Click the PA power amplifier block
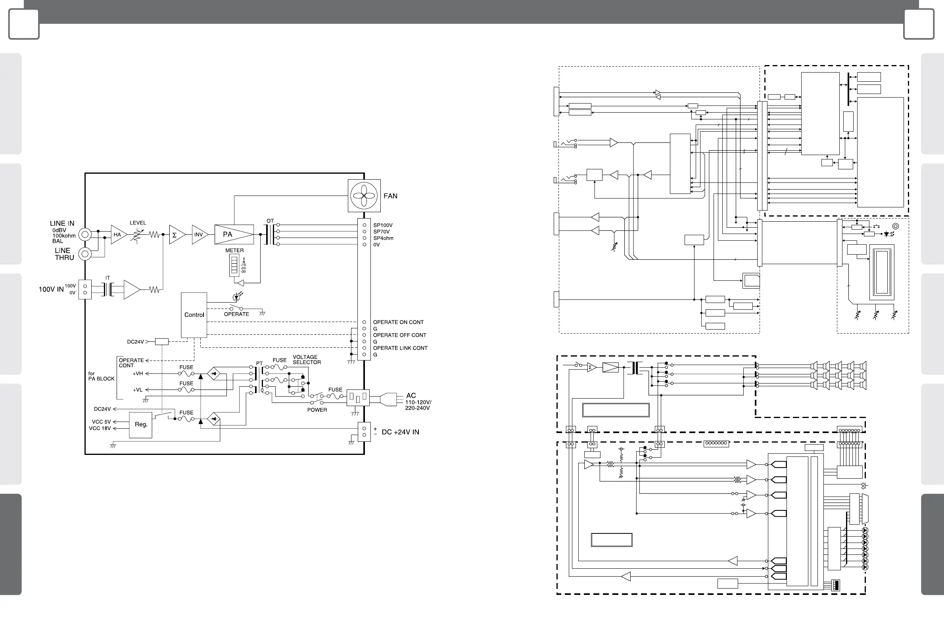 tap(234, 234)
